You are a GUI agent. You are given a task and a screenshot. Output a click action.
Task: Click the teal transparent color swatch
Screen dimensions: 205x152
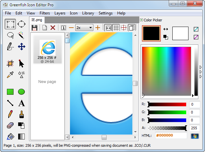[x=196, y=29]
